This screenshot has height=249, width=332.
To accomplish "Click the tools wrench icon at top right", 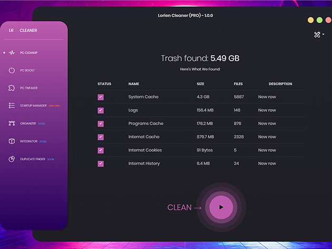I will [317, 35].
